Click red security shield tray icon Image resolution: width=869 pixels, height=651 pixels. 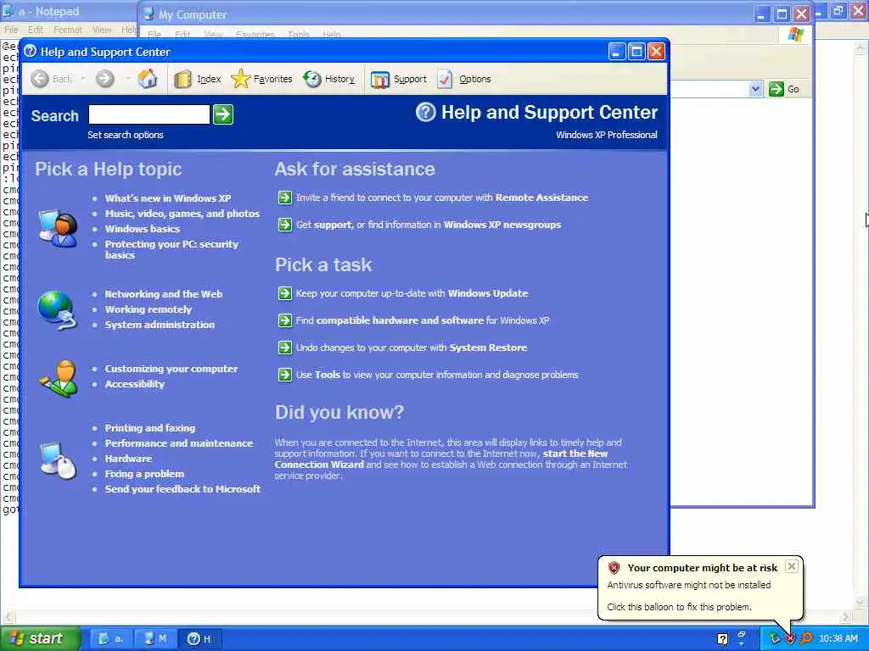tap(790, 639)
